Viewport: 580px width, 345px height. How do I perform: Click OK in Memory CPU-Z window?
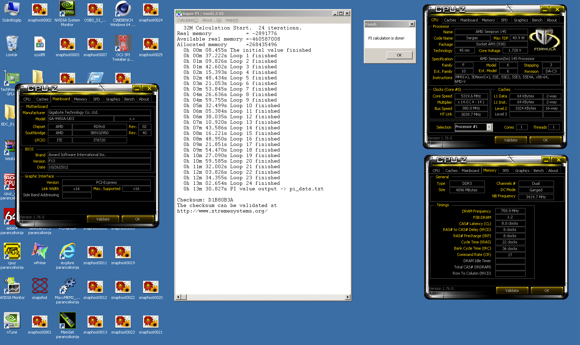pyautogui.click(x=547, y=291)
